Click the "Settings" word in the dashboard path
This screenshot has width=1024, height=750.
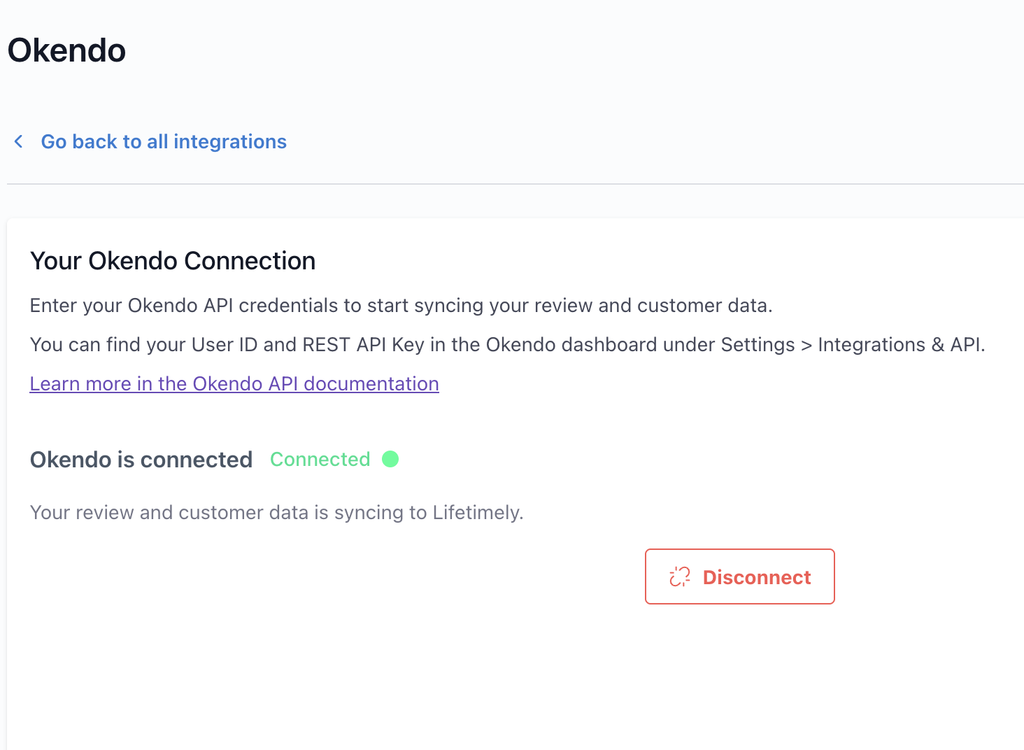tap(758, 345)
